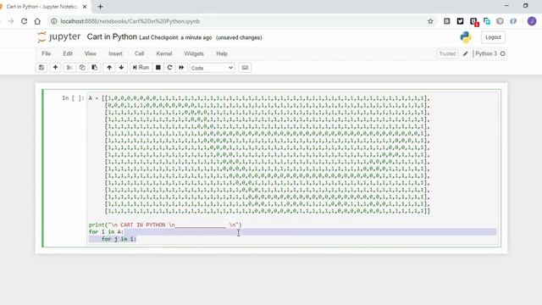Click the Python logo icon
The width and height of the screenshot is (542, 305).
[x=466, y=37]
